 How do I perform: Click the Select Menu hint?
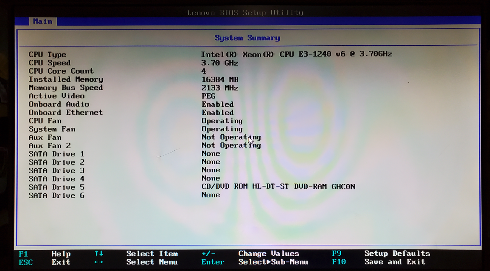pyautogui.click(x=152, y=262)
